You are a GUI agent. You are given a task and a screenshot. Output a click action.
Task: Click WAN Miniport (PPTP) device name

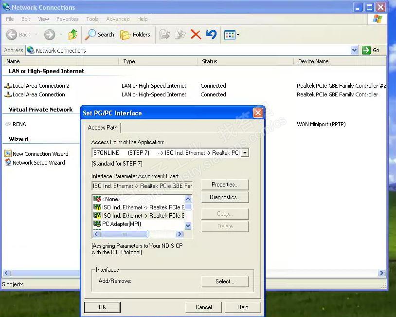tap(321, 124)
